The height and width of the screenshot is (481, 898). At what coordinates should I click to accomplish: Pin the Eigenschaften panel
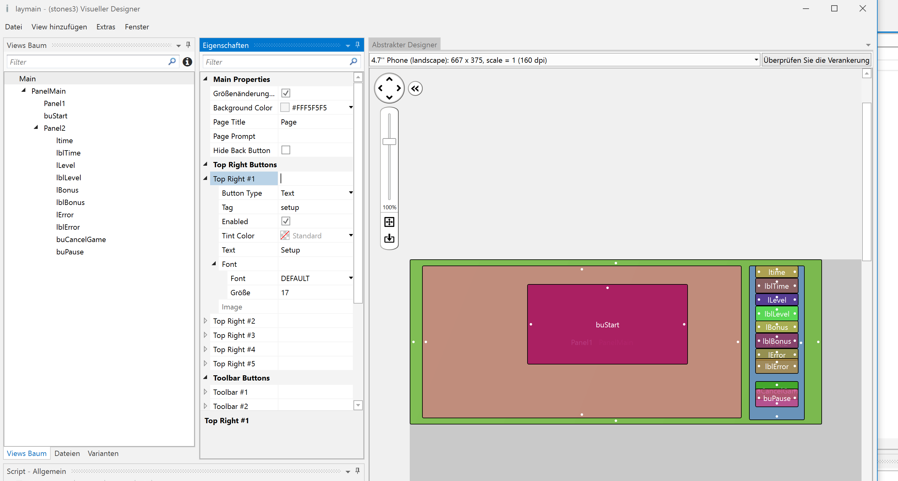pyautogui.click(x=357, y=45)
